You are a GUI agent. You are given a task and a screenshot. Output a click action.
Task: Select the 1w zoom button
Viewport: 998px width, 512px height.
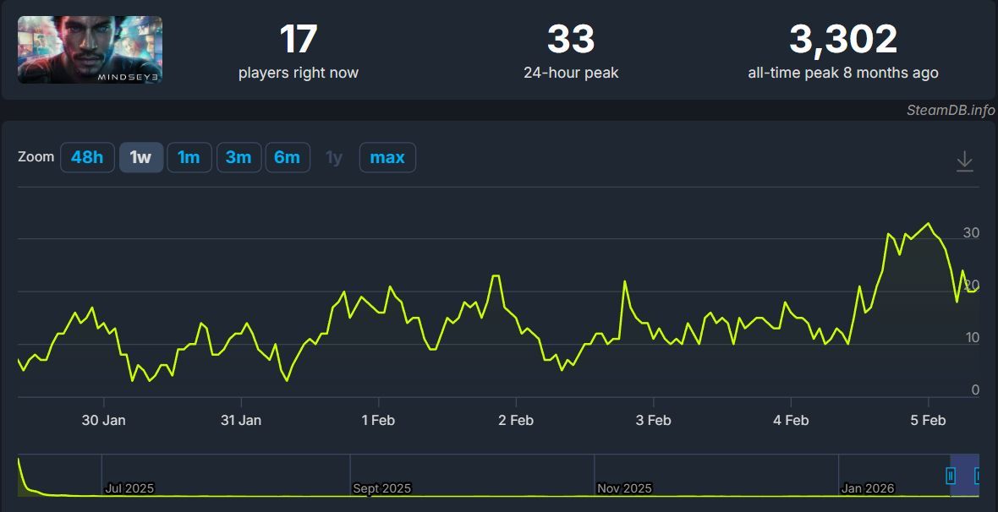click(x=140, y=158)
